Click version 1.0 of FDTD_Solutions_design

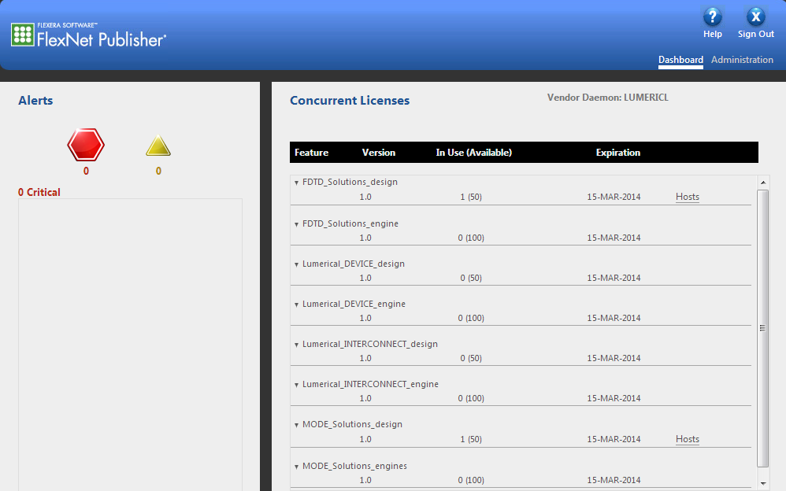click(x=365, y=197)
